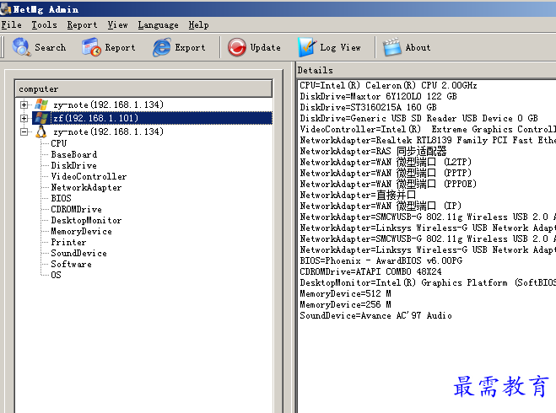This screenshot has height=413, width=556.
Task: Click the NetworkAdapter=WAN (PPPOE) line
Action: 388,185
